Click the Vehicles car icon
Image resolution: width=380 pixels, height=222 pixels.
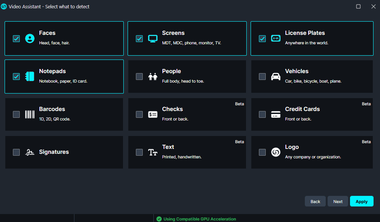tap(276, 77)
